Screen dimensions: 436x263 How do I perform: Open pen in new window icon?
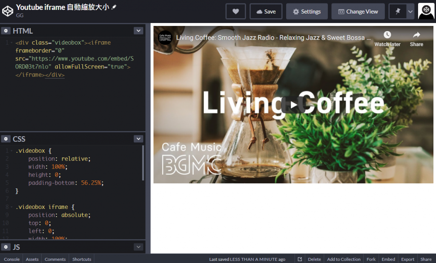[x=300, y=259]
